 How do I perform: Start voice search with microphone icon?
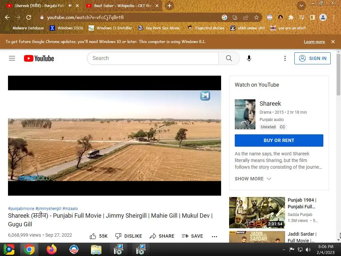[x=249, y=58]
